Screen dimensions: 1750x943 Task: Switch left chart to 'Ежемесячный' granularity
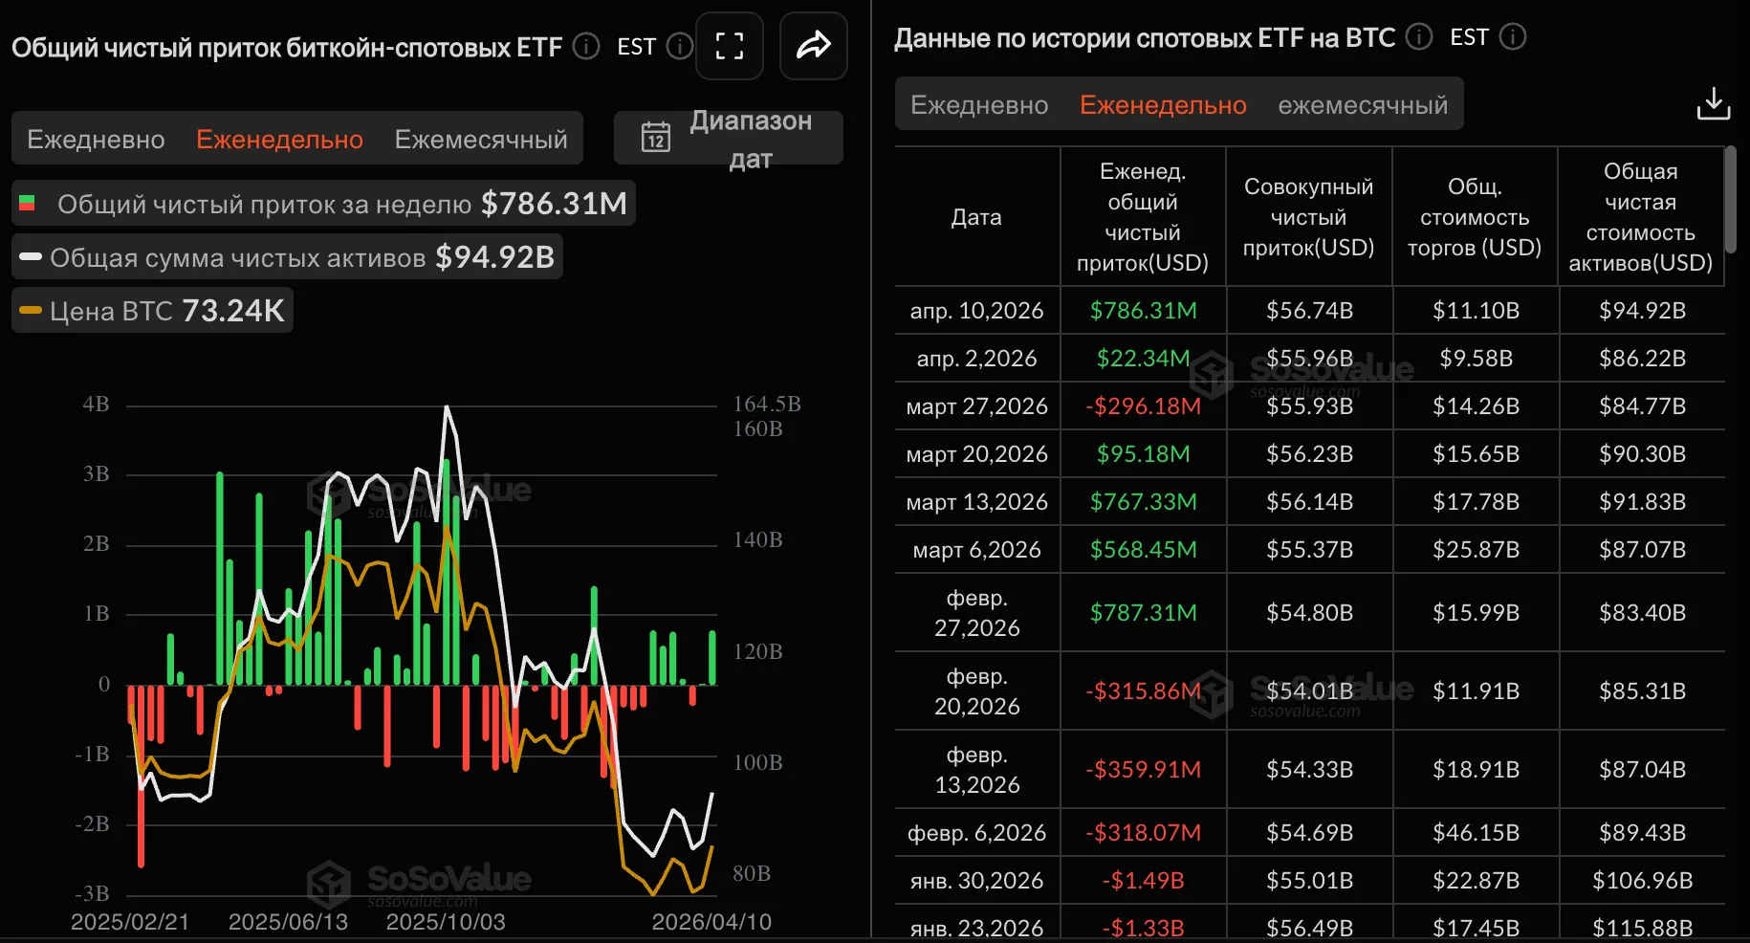coord(480,139)
